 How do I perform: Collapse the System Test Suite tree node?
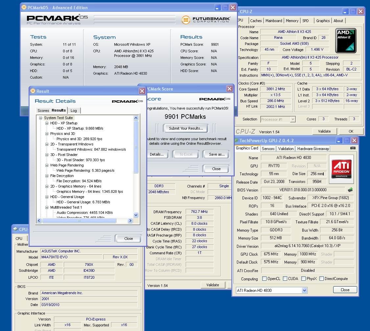[41, 118]
